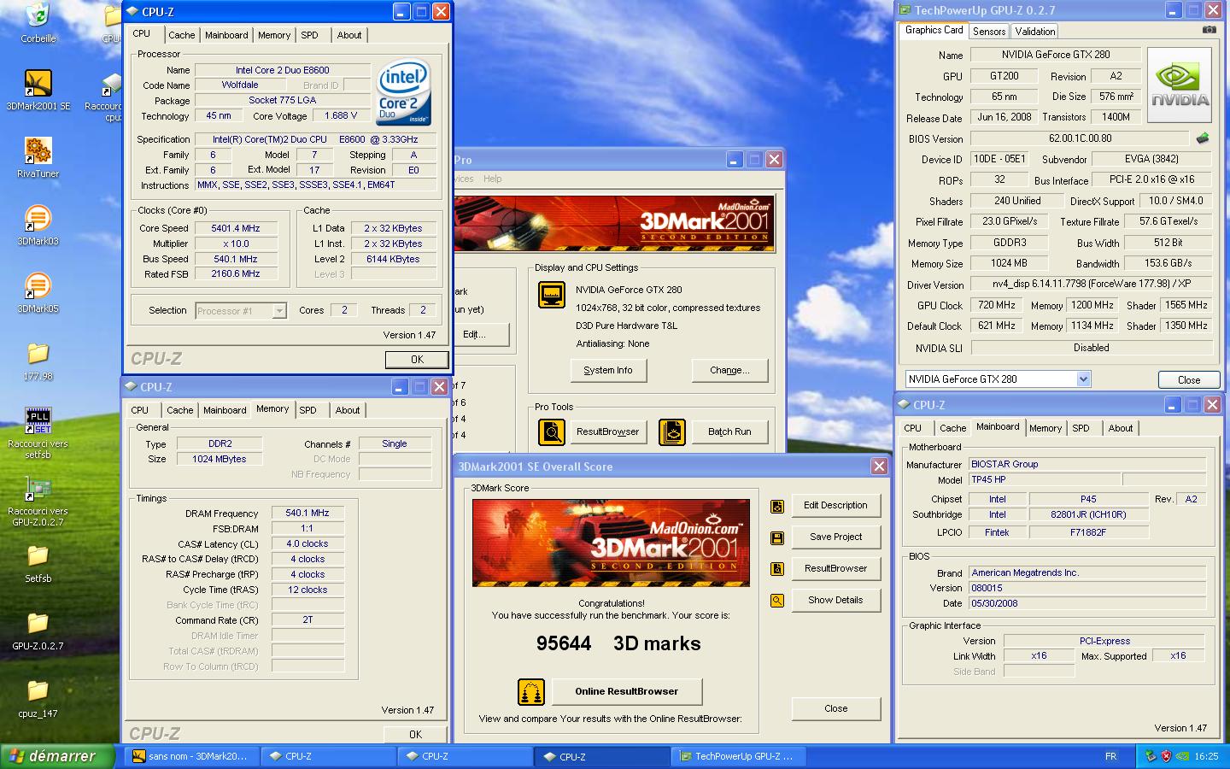Click the Batch Run button

729,431
